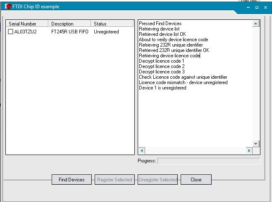Minimize the FTDI Chip ID window
The image size is (272, 202).
click(248, 7)
